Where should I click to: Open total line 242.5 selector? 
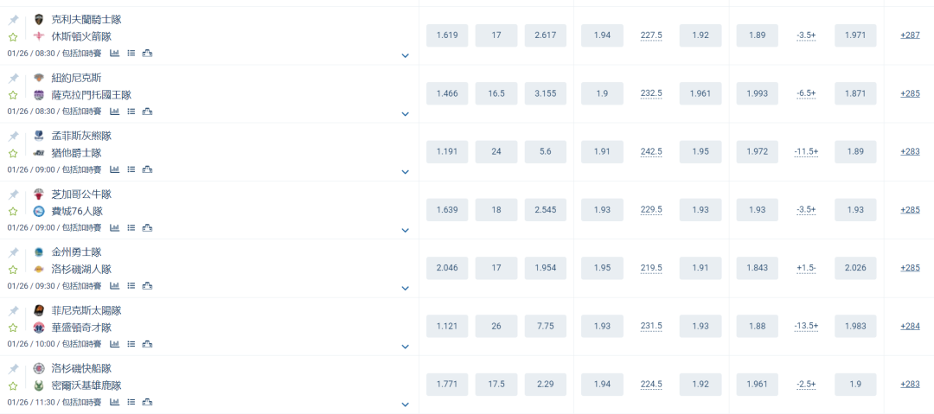tap(651, 152)
